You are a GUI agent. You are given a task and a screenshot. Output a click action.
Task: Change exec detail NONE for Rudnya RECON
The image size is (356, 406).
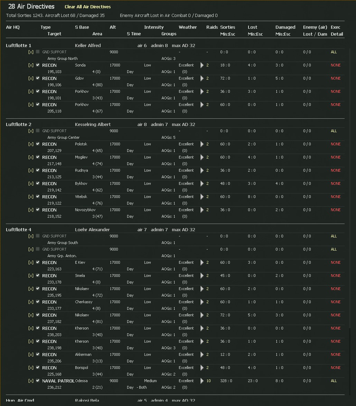coord(336,170)
